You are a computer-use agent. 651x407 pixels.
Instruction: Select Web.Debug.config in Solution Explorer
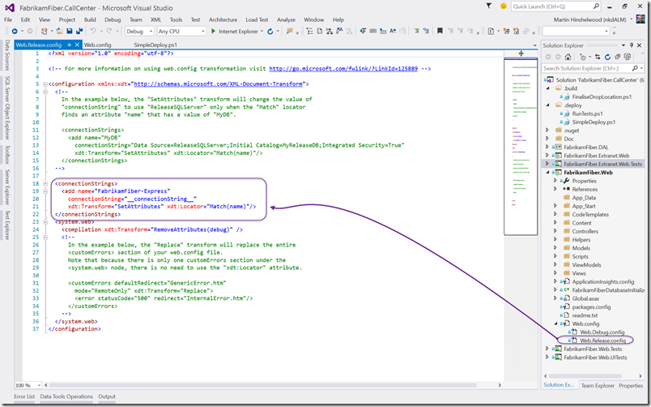pos(602,332)
